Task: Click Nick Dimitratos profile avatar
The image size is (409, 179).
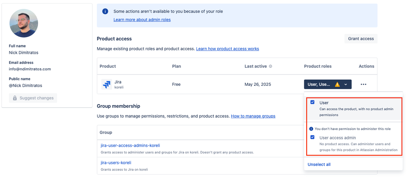Action: pos(24,23)
